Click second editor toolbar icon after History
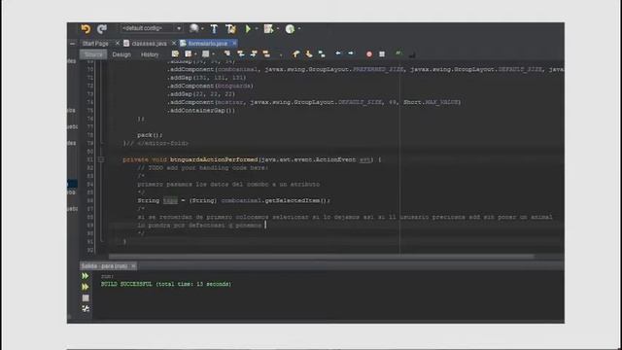The image size is (622, 350). point(189,54)
